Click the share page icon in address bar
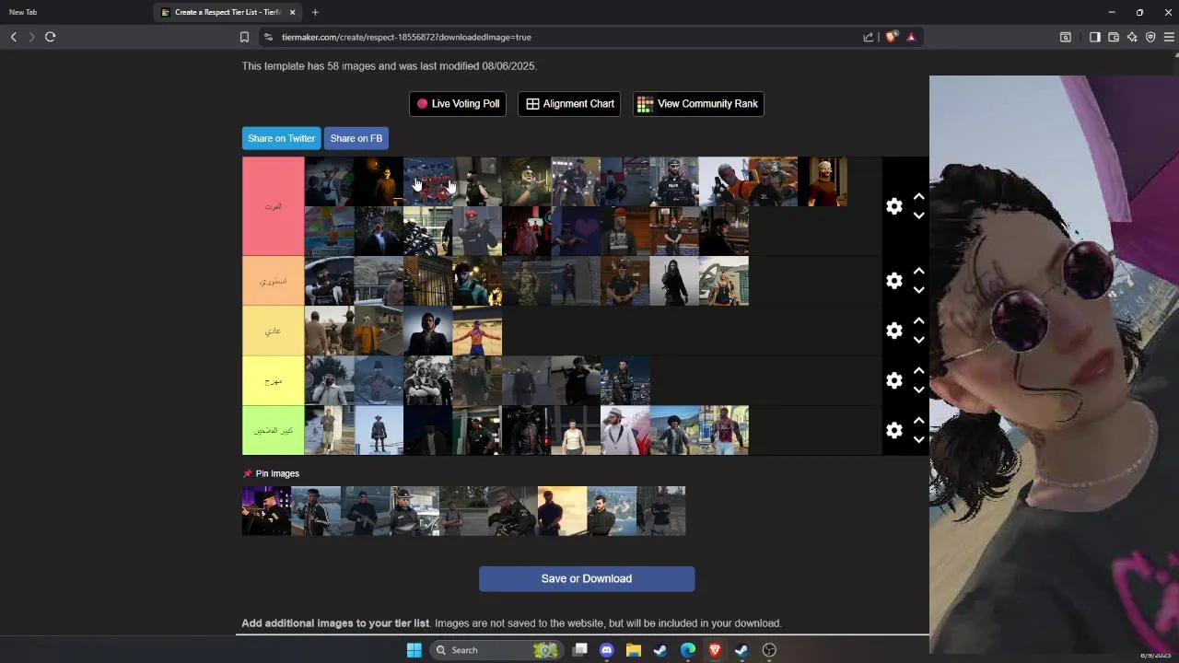The width and height of the screenshot is (1179, 663). point(868,37)
